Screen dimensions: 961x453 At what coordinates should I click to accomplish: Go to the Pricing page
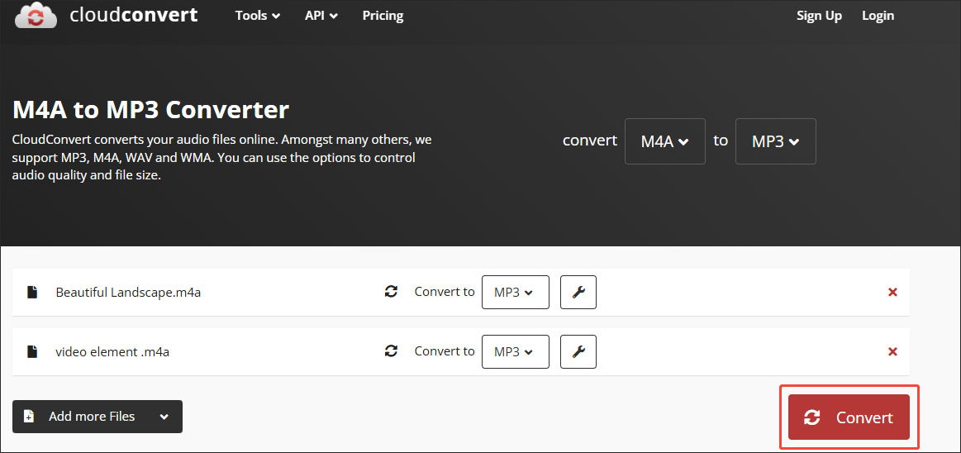pos(383,16)
